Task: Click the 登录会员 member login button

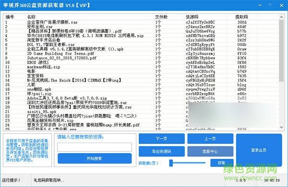Action: pos(259,150)
